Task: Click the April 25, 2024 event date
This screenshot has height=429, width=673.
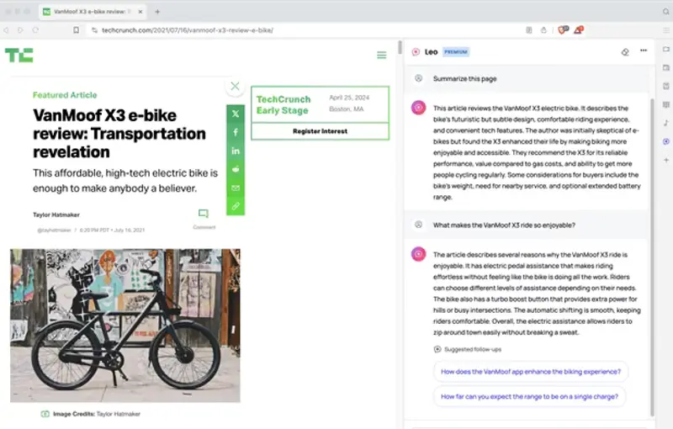Action: [349, 98]
